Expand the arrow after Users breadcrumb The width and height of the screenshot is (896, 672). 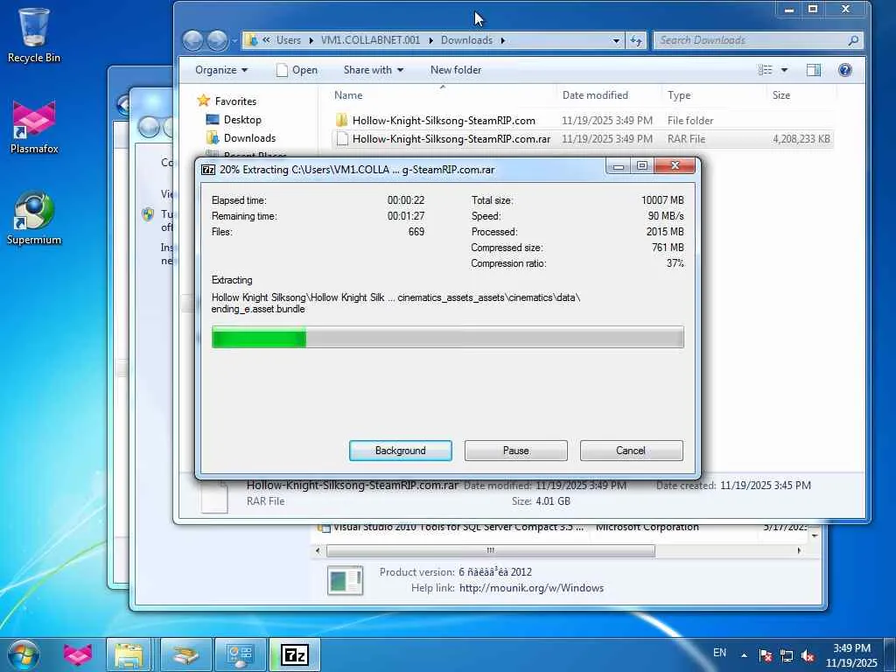[311, 40]
